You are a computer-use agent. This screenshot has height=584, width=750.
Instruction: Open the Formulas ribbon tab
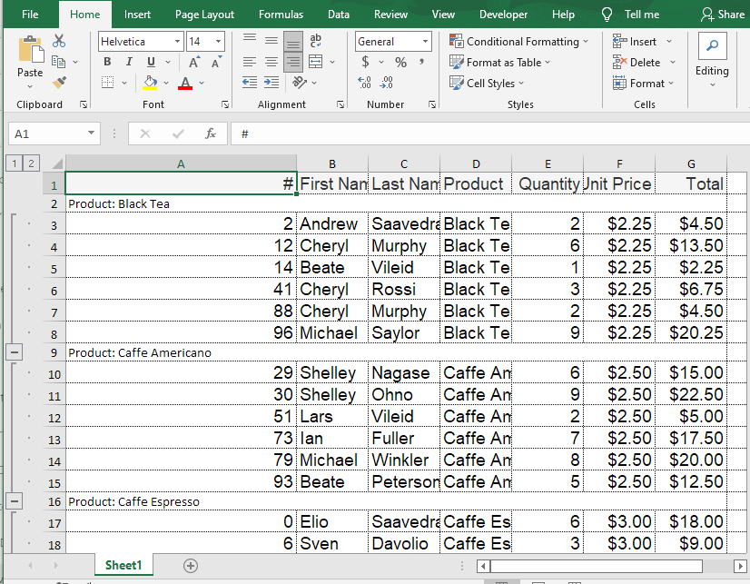coord(281,15)
